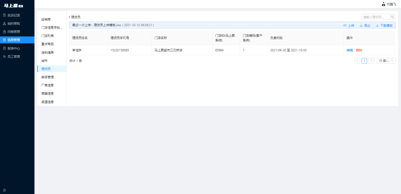Switch to 厂商信息 tab
Viewport: 401px width, 194px height.
coord(52,85)
